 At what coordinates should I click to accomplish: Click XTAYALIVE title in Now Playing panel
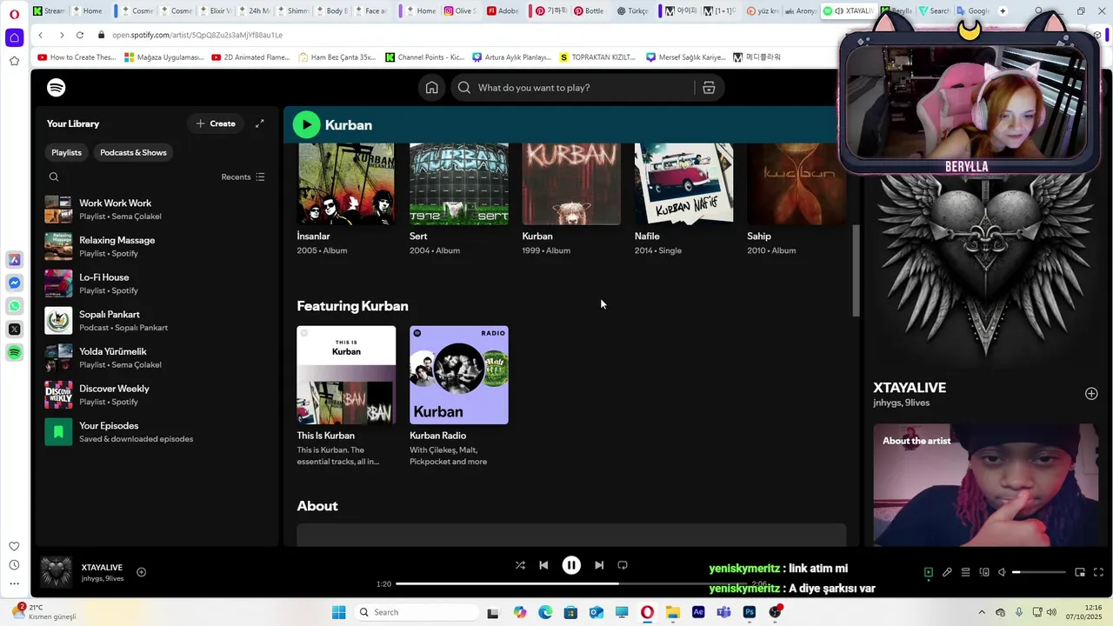(910, 388)
